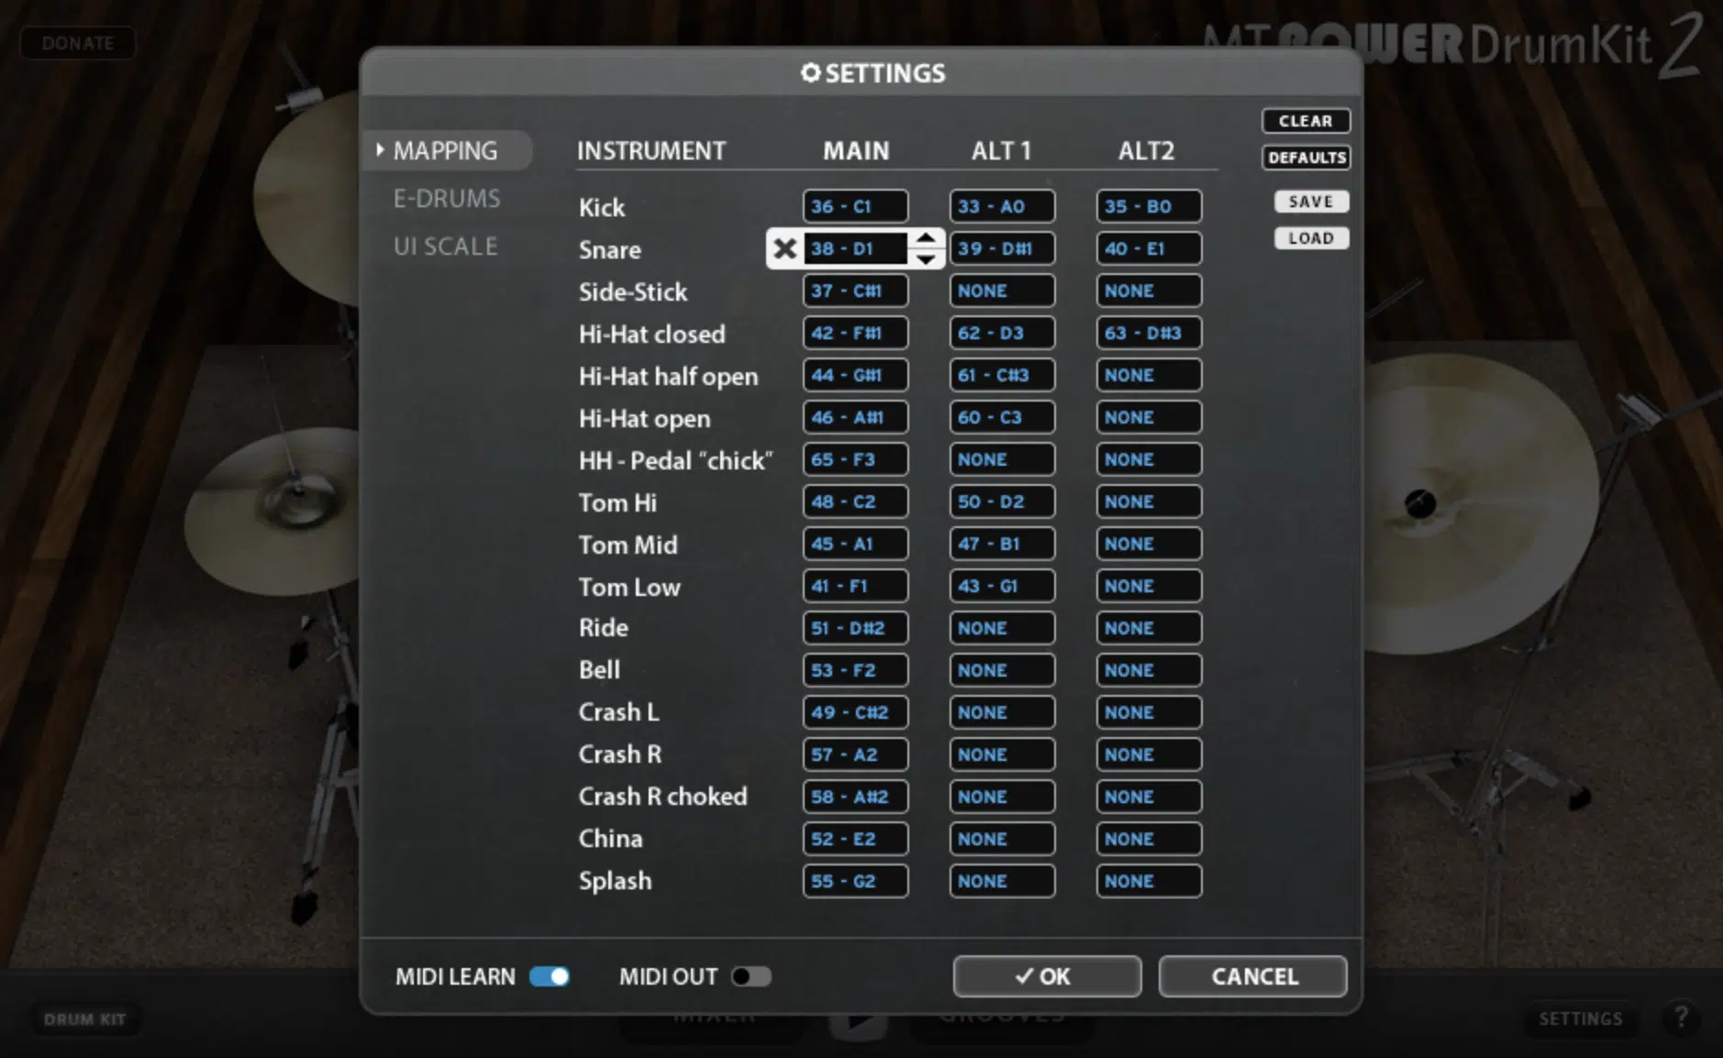The width and height of the screenshot is (1723, 1058).
Task: Load a mapping with the LOAD button
Action: (1311, 238)
